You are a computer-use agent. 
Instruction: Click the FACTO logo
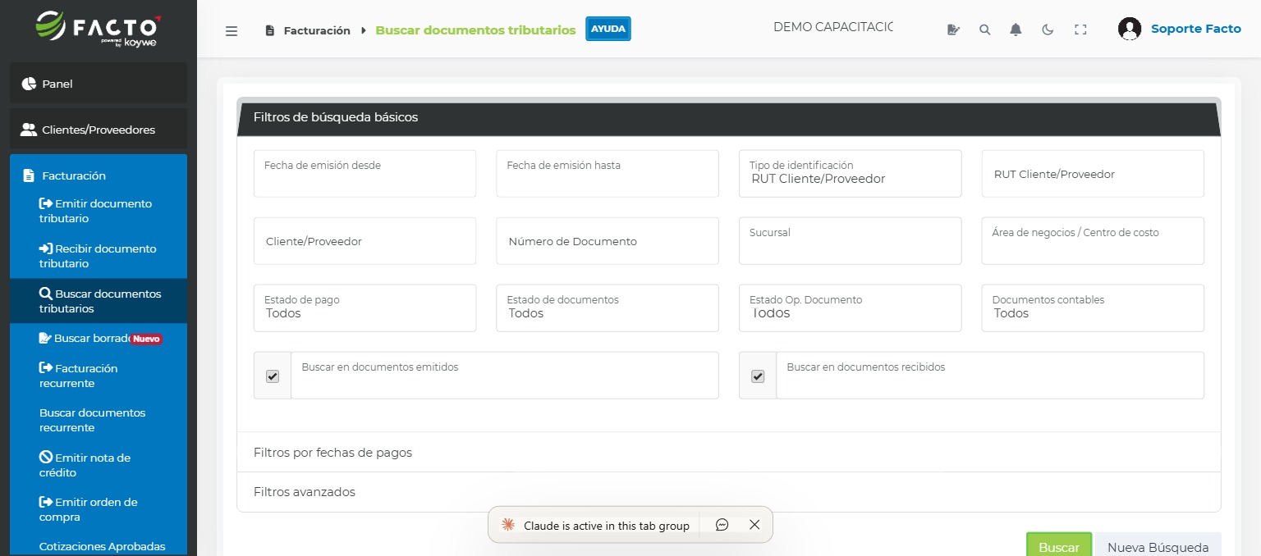[99, 28]
